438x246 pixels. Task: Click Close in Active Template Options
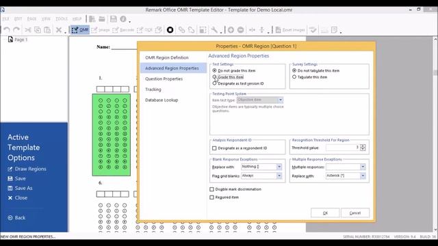[x=18, y=197]
